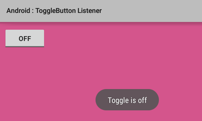Click the left rounded edge of the toast
Screen dimensions: 202x121
98,100
